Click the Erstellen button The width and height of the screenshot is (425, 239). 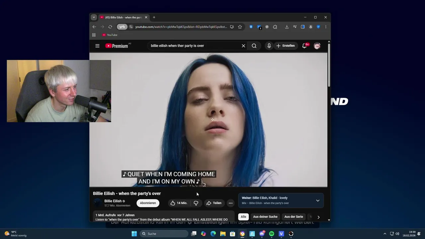click(286, 46)
